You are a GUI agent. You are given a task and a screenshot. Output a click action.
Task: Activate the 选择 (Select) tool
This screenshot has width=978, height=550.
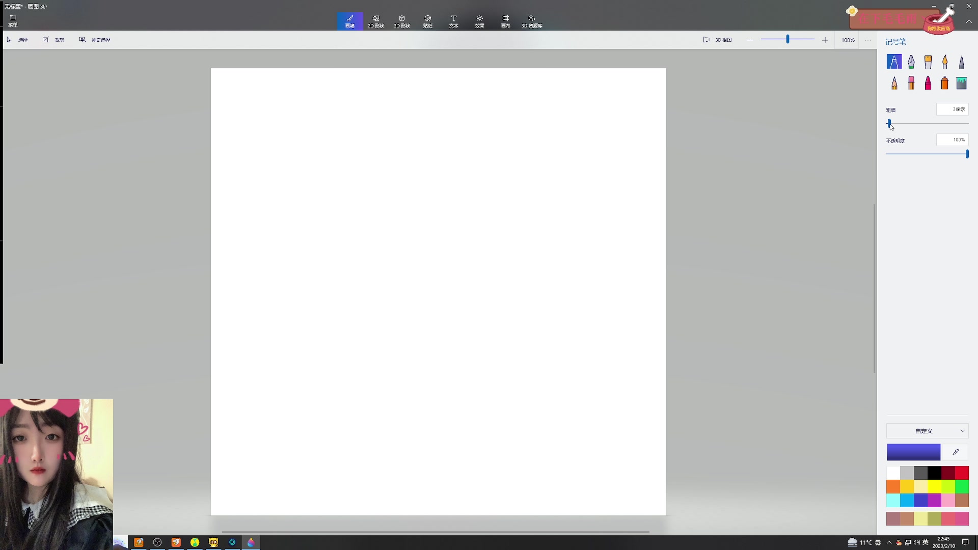pyautogui.click(x=17, y=40)
